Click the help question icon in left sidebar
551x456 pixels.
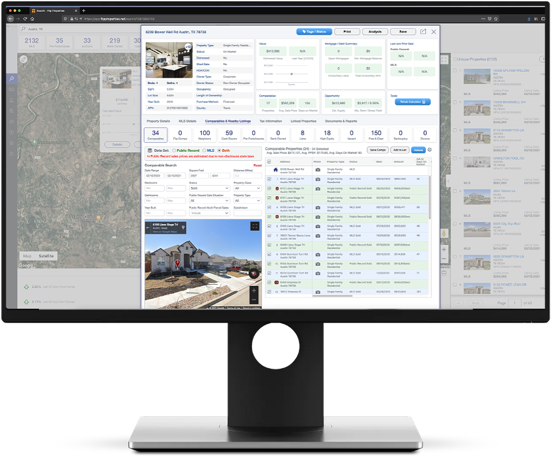coord(12,132)
